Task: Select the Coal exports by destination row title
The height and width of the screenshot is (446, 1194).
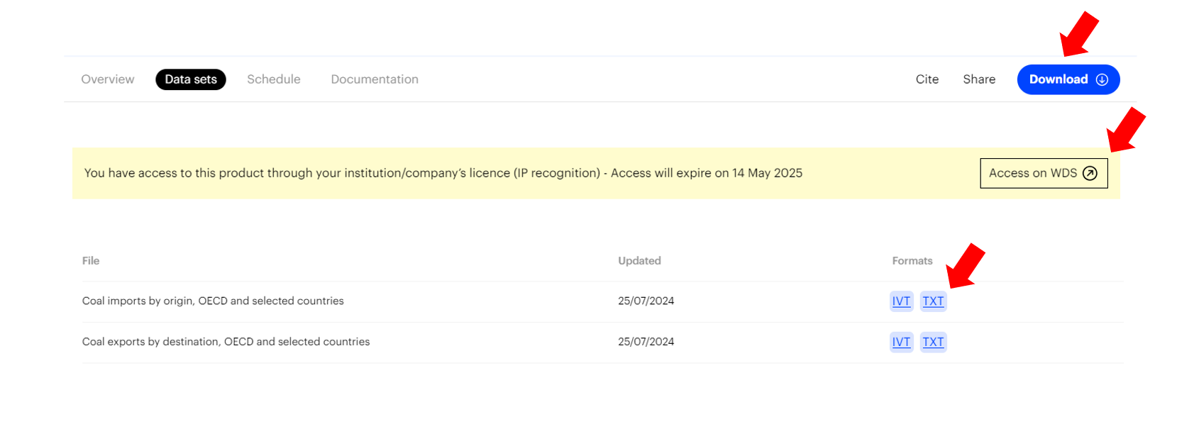Action: tap(226, 342)
